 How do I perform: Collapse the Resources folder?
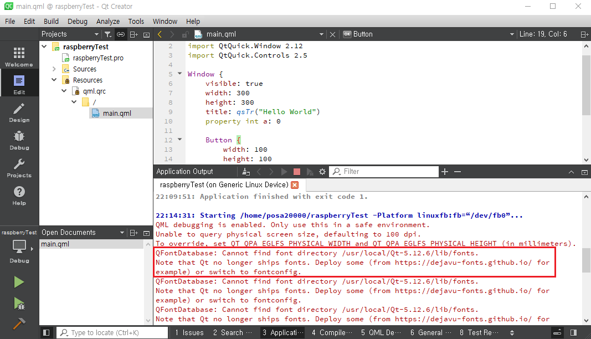point(54,80)
